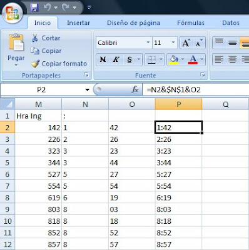Viewport: 249px width, 250px height.
Task: Expand border options arrow
Action: point(161,59)
